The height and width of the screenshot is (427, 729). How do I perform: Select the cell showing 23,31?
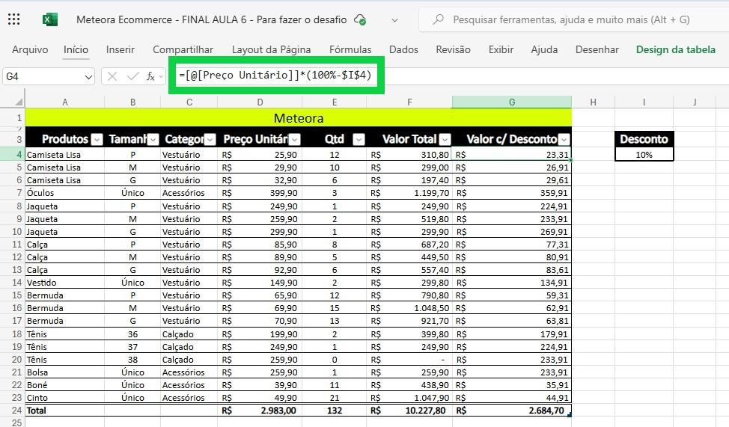click(x=511, y=155)
